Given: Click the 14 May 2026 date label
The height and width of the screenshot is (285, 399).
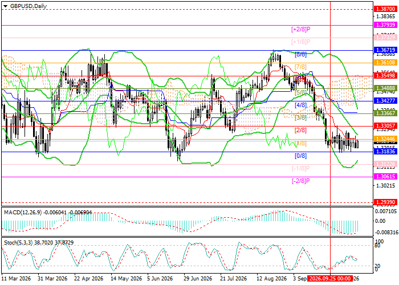Looking at the screenshot, I should click(x=127, y=279).
